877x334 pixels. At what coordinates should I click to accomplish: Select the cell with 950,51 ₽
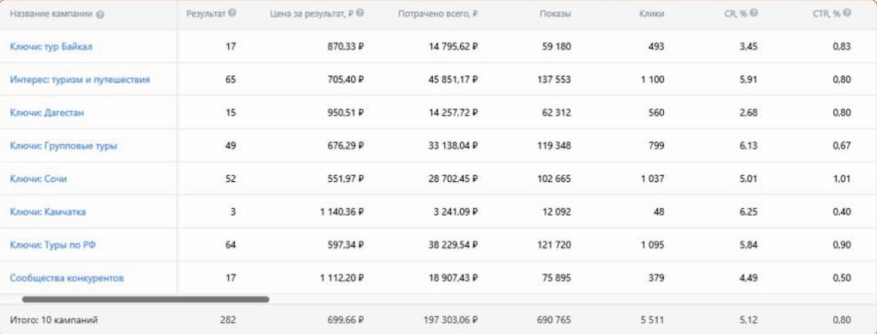[x=345, y=113]
